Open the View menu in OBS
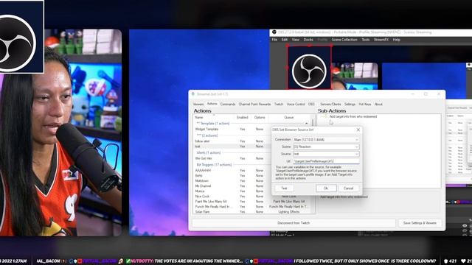Viewport: 472px width, 265px height. click(295, 40)
